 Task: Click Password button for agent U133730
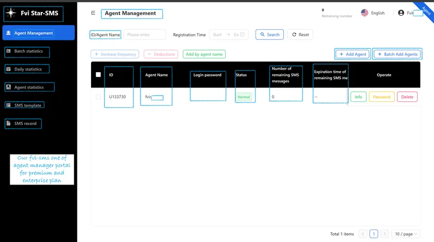pos(382,97)
